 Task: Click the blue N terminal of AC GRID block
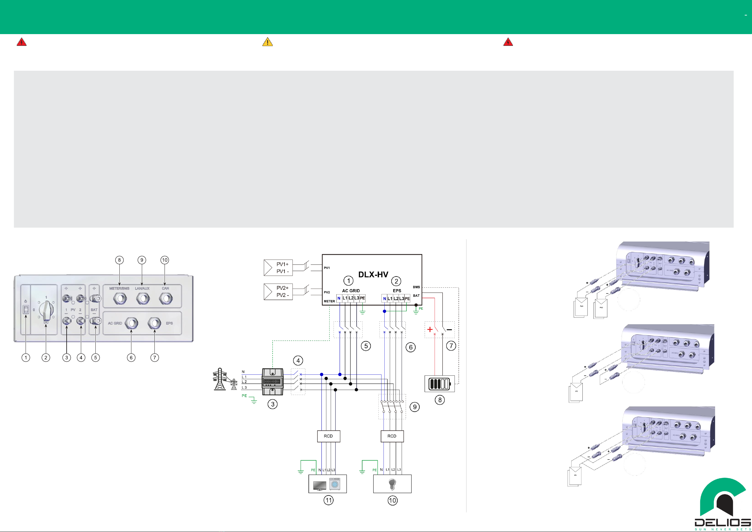[339, 298]
